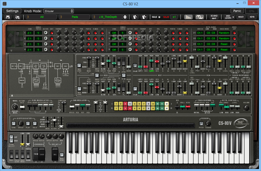Click the x1 polyphony button
The image size is (261, 171).
174,17
